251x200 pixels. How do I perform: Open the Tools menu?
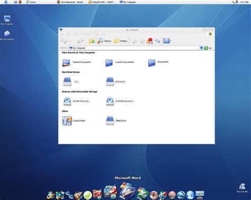[x=96, y=34]
